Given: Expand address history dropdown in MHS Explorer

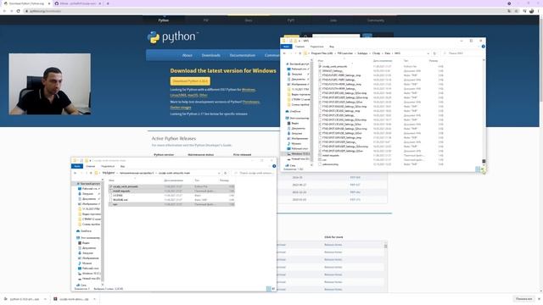Looking at the screenshot, I should tap(428, 53).
